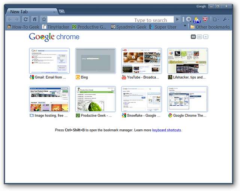This screenshot has width=240, height=191.
Task: Show hidden bookmarks with the chevron
Action: (185, 26)
